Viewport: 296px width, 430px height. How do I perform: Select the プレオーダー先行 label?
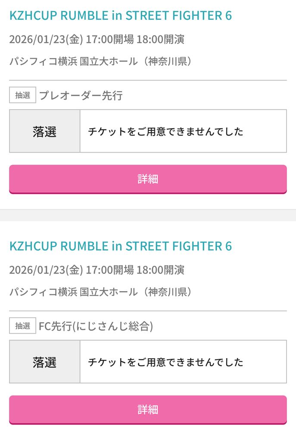pos(81,95)
